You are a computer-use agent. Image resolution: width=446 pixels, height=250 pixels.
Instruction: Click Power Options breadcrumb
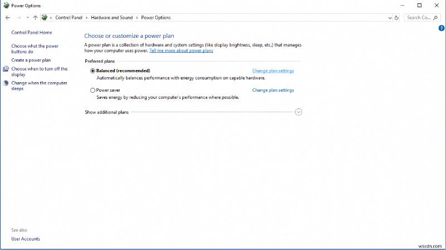point(156,18)
